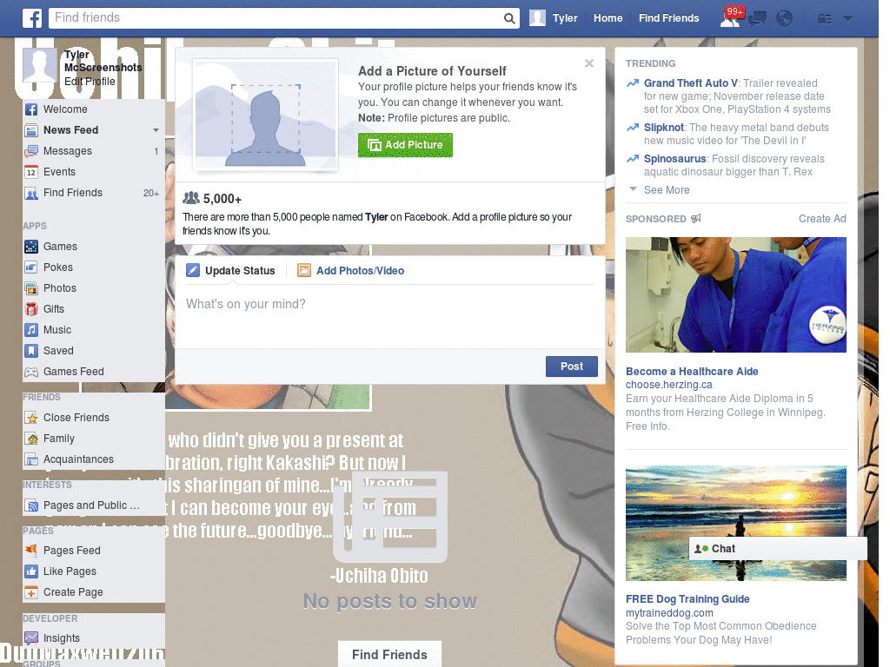Click the choose.herzing.ca ad URL
The width and height of the screenshot is (890, 667).
pos(668,385)
